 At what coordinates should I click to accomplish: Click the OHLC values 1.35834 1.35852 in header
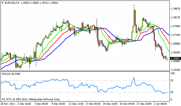(30, 3)
